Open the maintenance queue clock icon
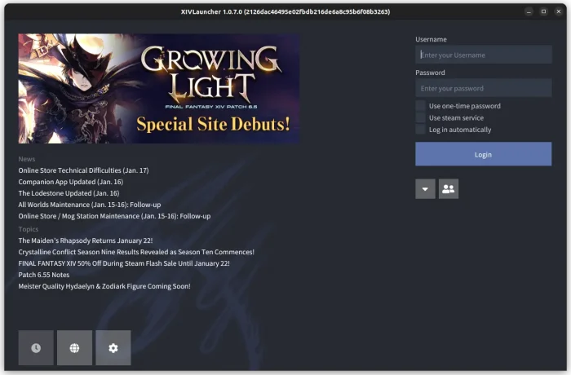571x375 pixels. [36, 348]
